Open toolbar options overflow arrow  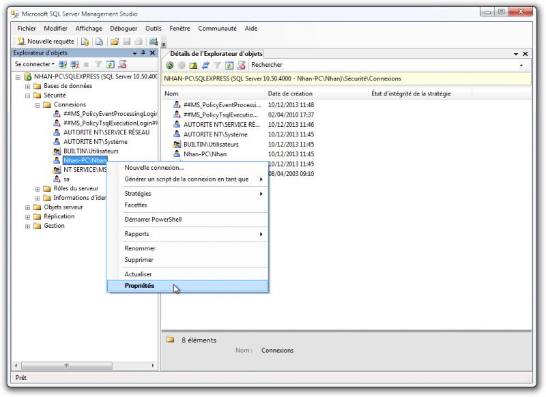coord(164,44)
